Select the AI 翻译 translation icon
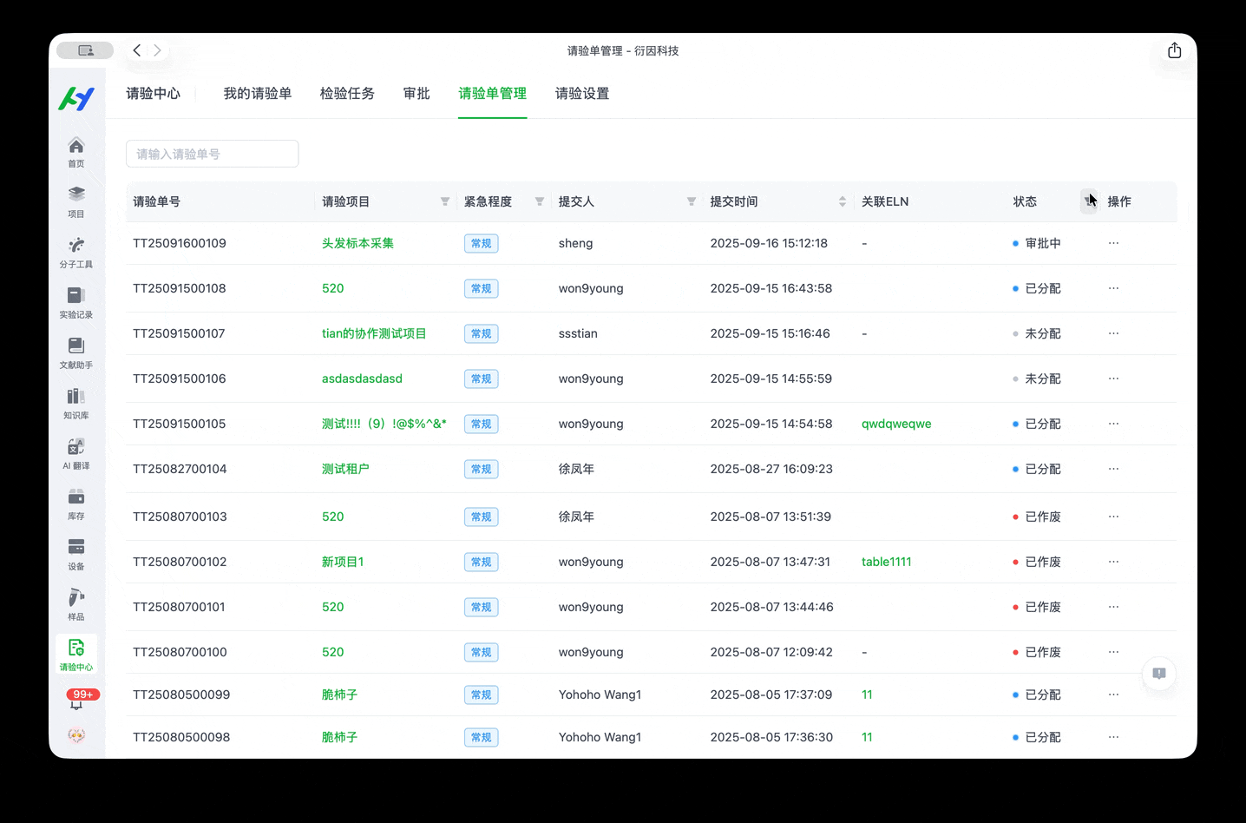The width and height of the screenshot is (1246, 823). (76, 452)
